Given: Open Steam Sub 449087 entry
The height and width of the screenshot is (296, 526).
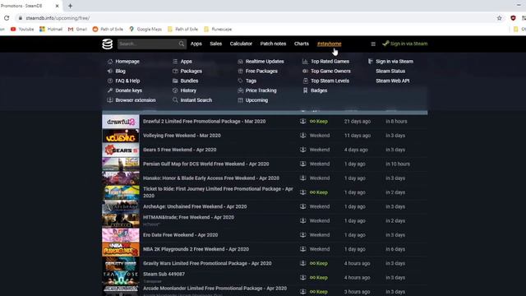Looking at the screenshot, I should (164, 274).
